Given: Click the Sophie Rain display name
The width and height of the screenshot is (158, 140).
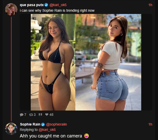Looking at the screenshot, I should tap(30, 124).
